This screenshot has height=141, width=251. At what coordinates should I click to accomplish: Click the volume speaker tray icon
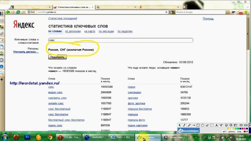(231, 137)
